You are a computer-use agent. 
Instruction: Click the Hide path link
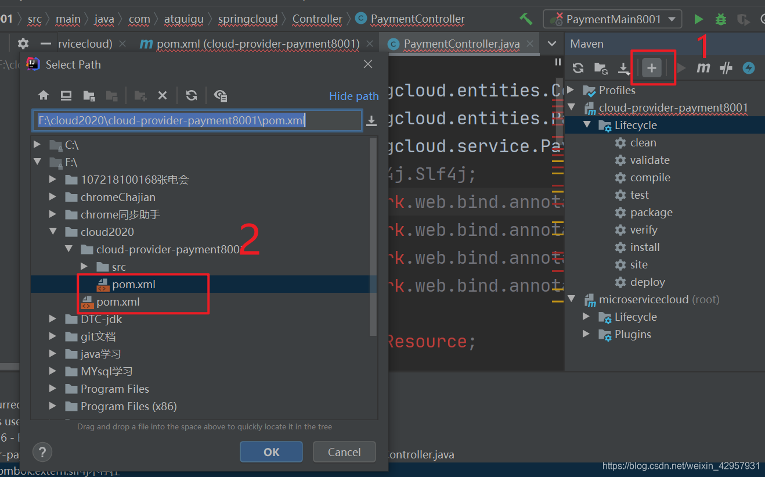(x=353, y=96)
